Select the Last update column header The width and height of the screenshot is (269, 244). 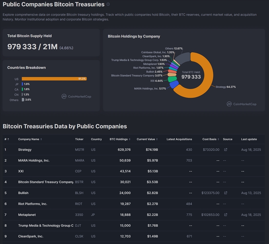249,139
